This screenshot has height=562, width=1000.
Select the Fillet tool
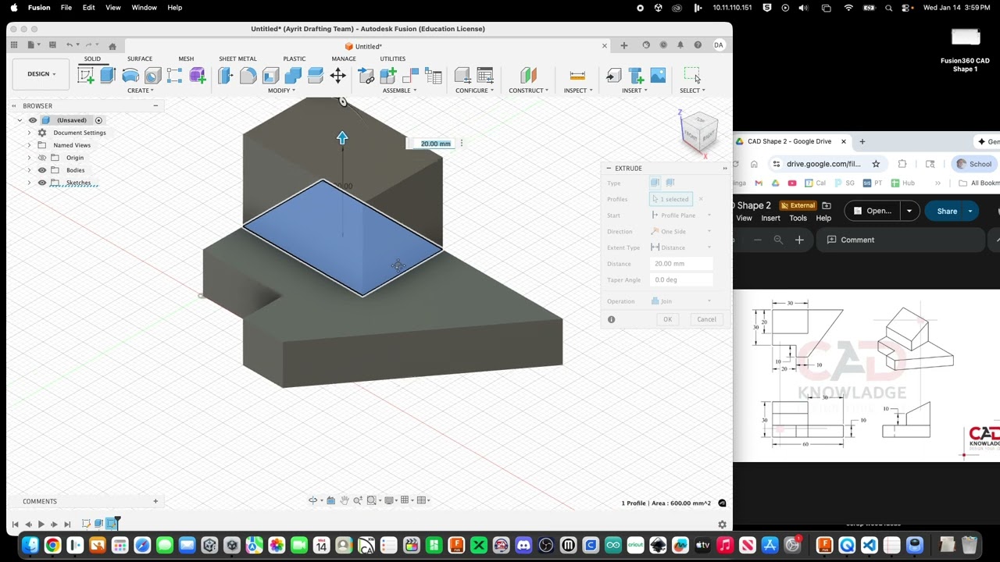pos(248,75)
